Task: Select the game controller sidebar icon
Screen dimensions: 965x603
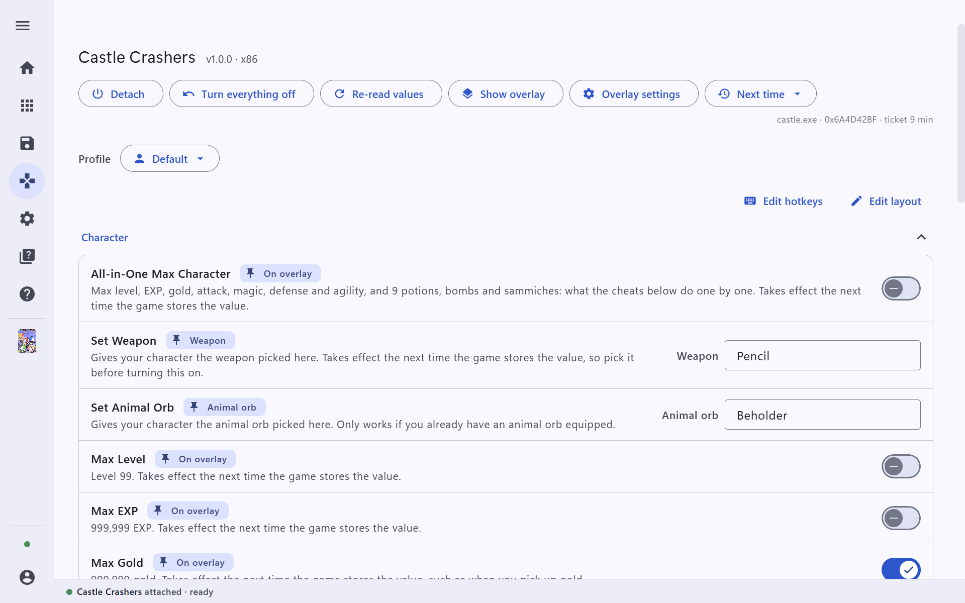Action: [27, 181]
